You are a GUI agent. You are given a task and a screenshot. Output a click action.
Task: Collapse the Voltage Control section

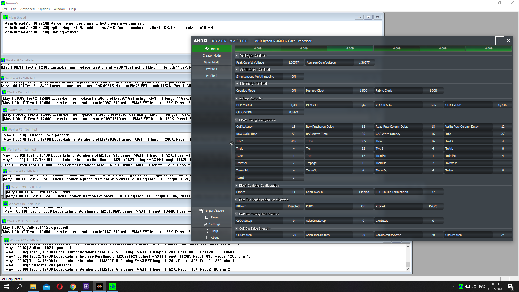pos(237,55)
